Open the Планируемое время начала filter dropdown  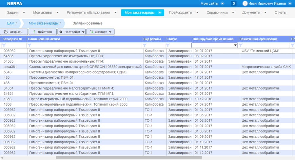235,45
